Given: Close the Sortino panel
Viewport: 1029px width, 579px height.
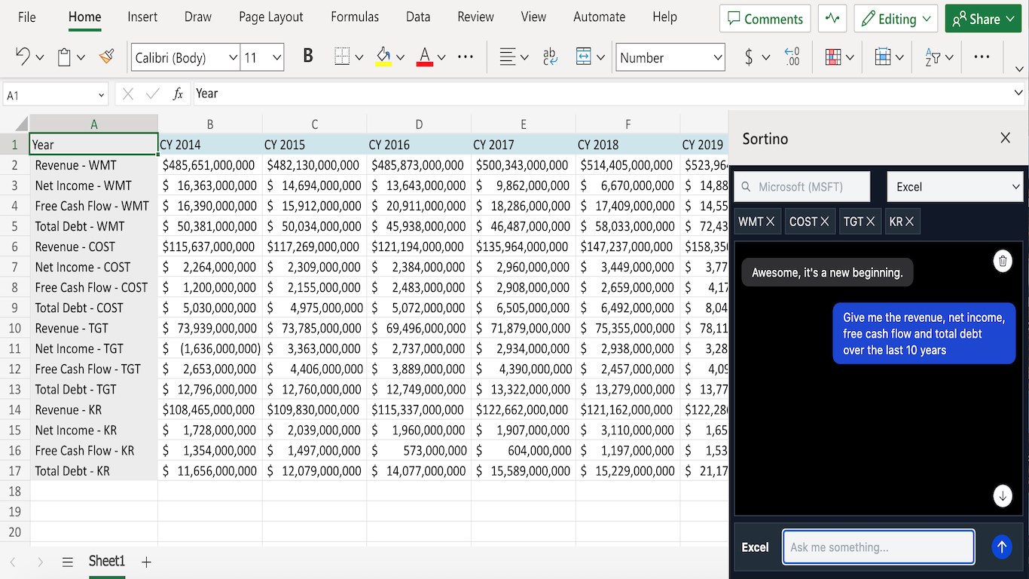Looking at the screenshot, I should click(x=1005, y=138).
